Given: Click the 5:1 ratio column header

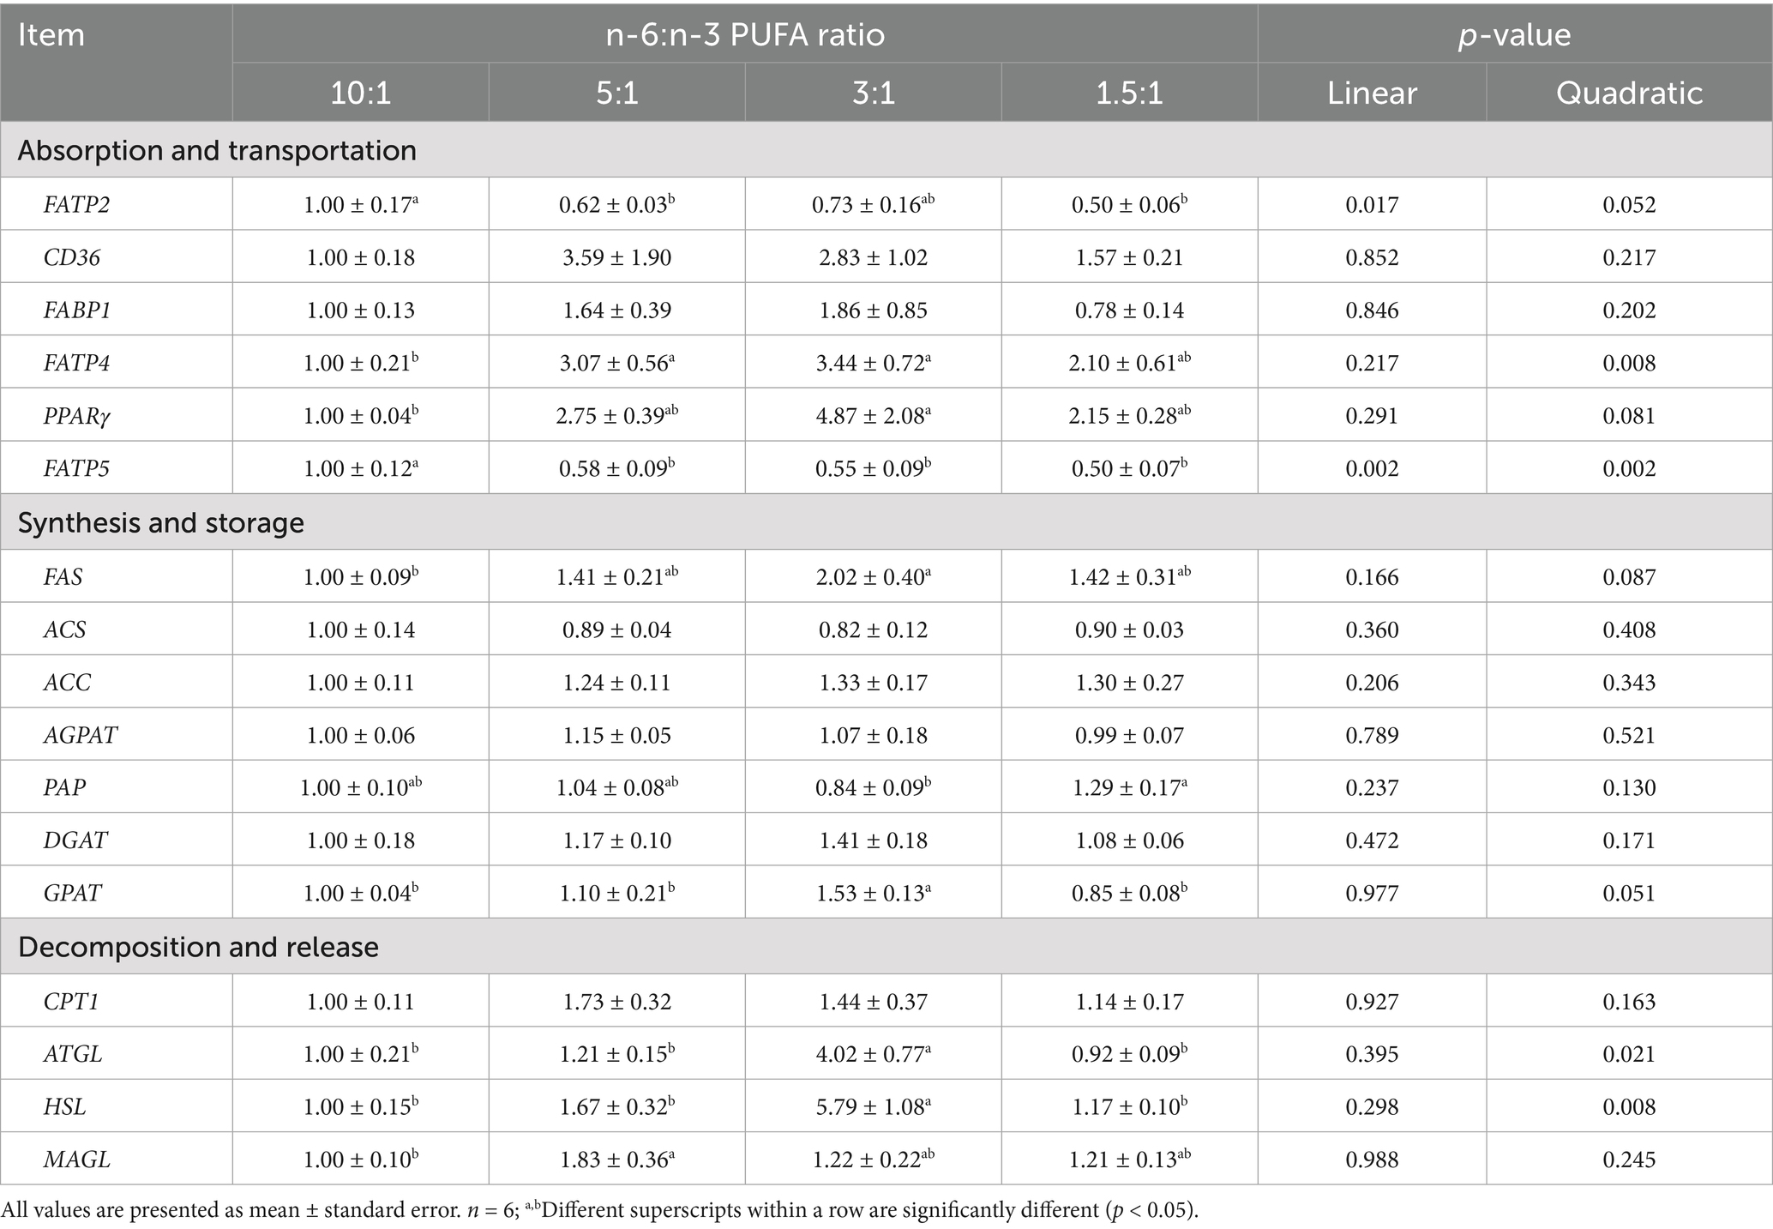Looking at the screenshot, I should pyautogui.click(x=616, y=93).
